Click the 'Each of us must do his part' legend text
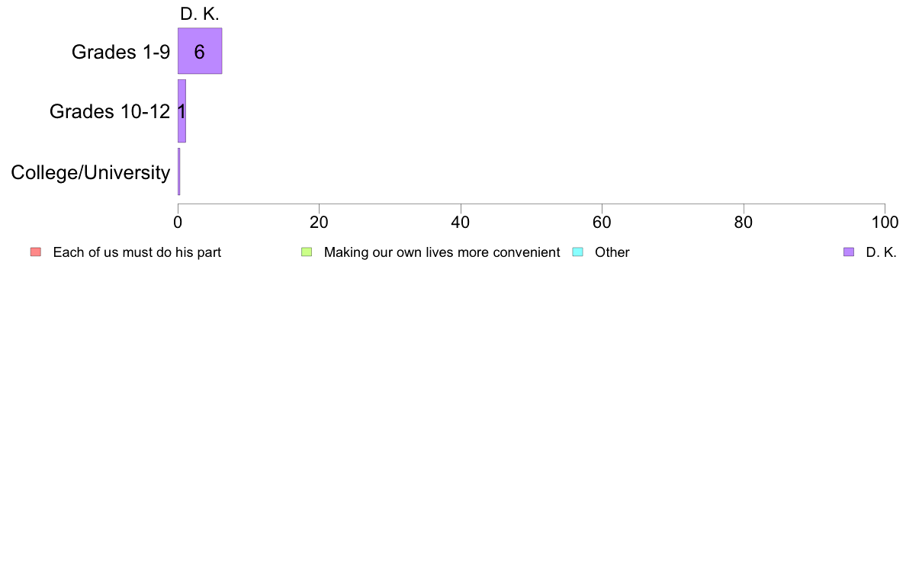906x561 pixels. pyautogui.click(x=137, y=252)
